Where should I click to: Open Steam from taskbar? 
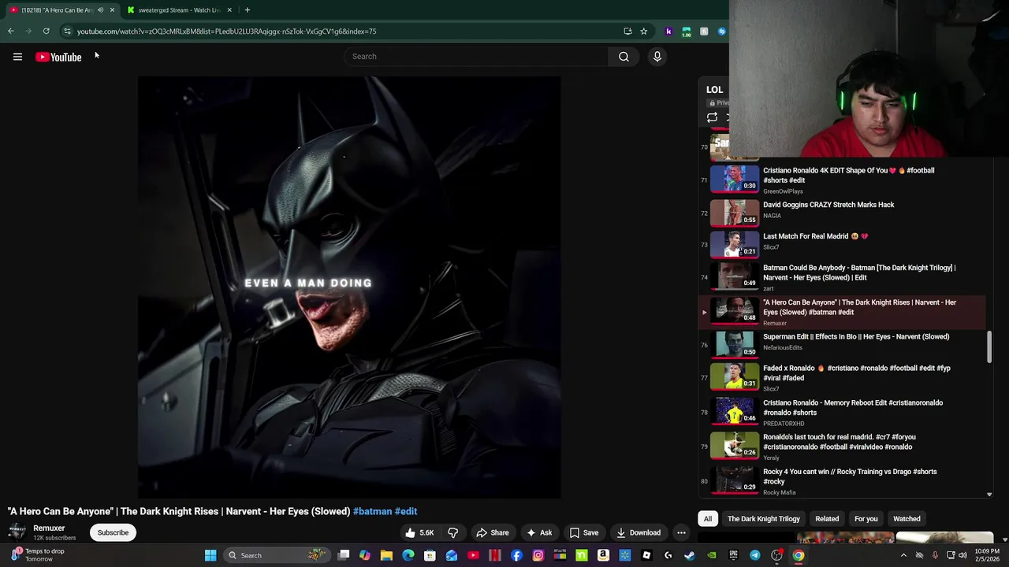[690, 556]
